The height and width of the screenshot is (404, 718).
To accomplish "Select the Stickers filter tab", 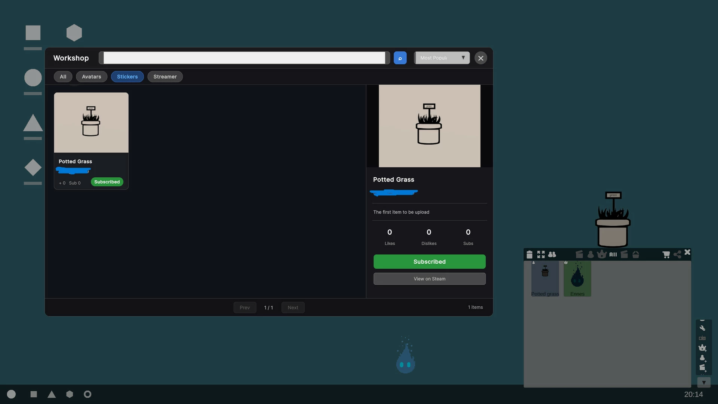I will coord(127,77).
